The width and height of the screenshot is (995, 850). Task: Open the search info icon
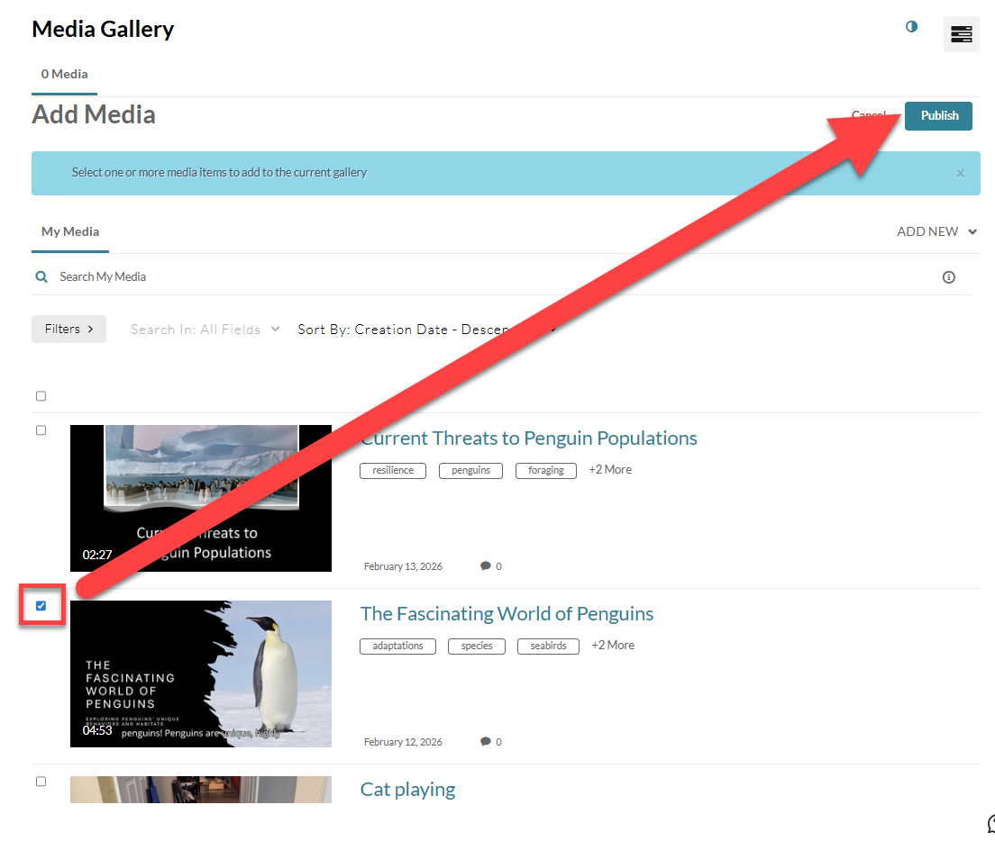point(949,277)
